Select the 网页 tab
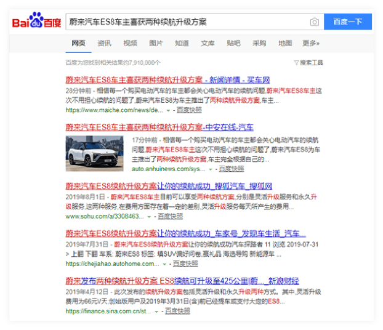383x330 pixels. click(78, 43)
